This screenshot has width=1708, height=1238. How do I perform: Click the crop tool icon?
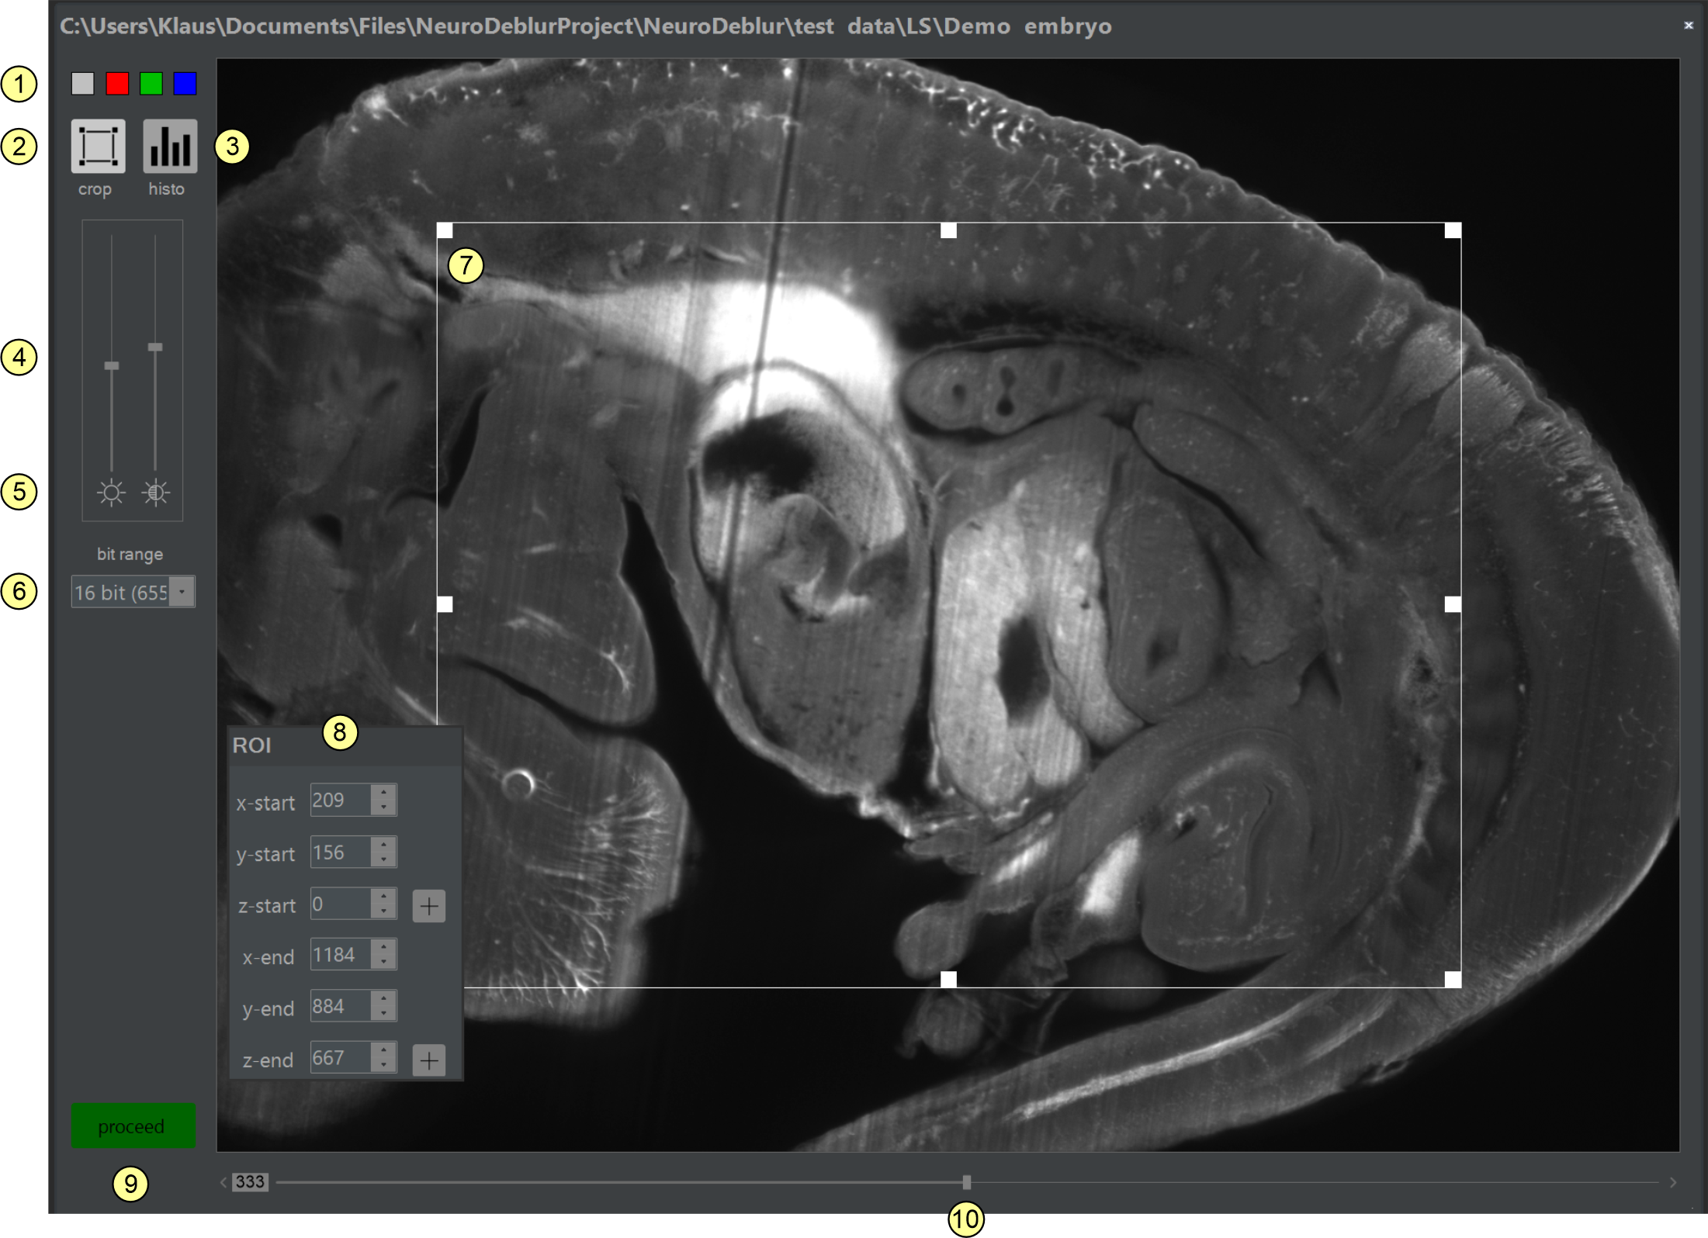pyautogui.click(x=98, y=146)
